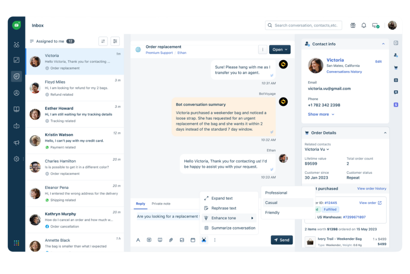The height and width of the screenshot is (274, 410).
Task: Open the attachment paperclip icon in composer
Action: pos(171,240)
